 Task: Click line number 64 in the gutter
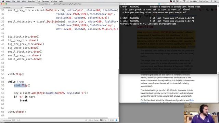tap(3, 115)
